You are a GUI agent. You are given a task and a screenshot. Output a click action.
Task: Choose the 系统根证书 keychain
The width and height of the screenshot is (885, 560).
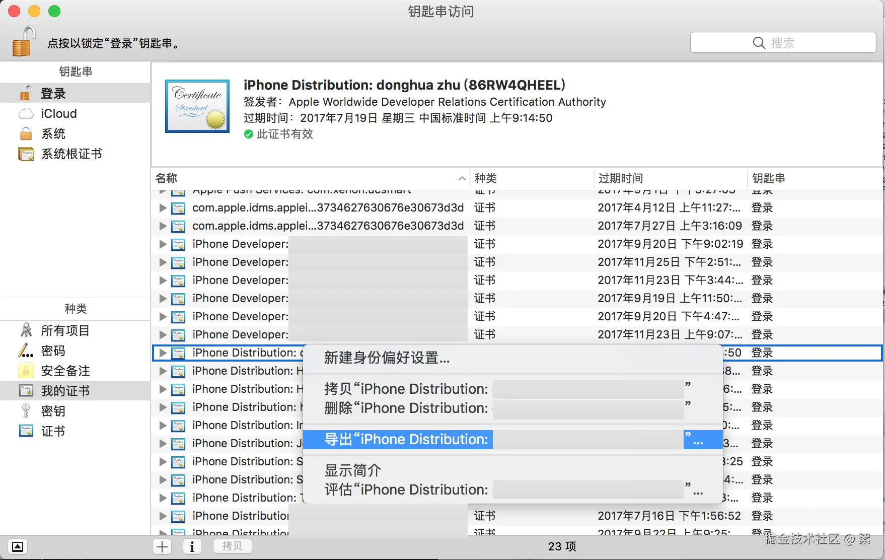point(75,154)
